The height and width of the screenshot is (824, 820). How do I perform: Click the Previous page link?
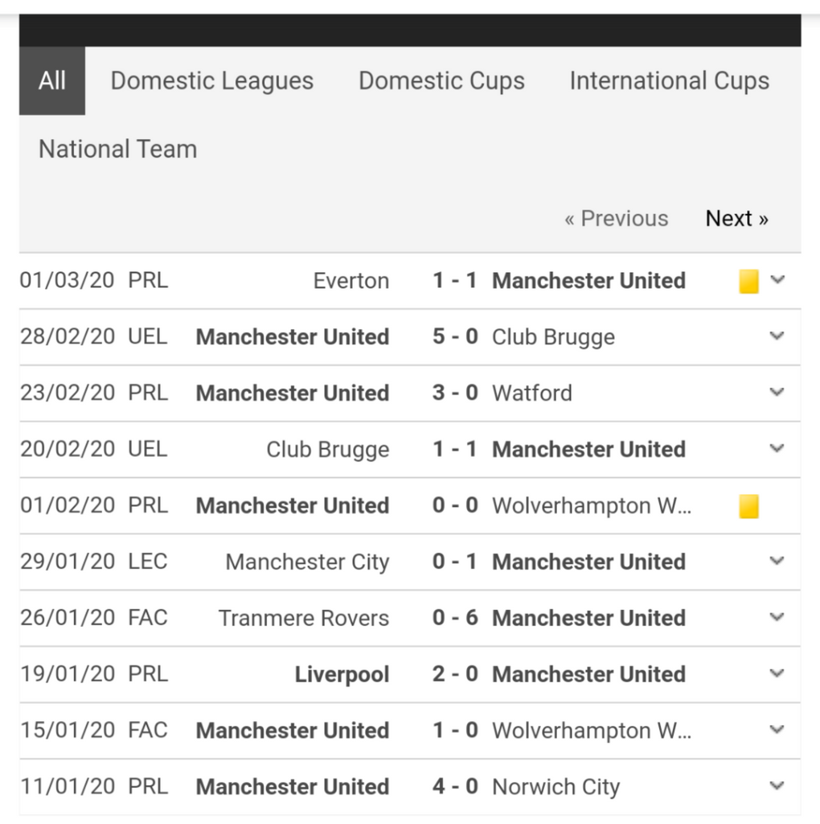click(x=616, y=218)
